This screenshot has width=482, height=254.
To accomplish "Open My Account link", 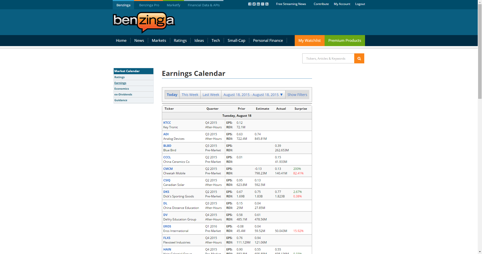I will coord(342,4).
